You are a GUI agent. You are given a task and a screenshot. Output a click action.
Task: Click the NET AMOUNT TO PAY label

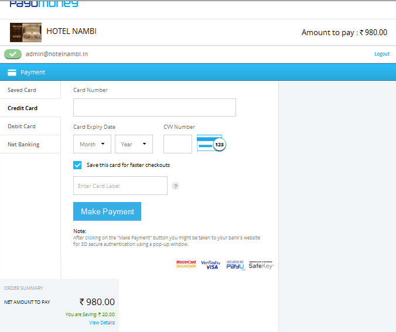click(27, 302)
